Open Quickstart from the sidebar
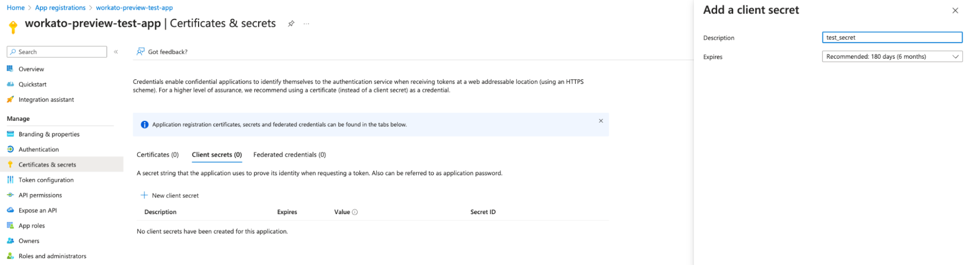 click(33, 84)
